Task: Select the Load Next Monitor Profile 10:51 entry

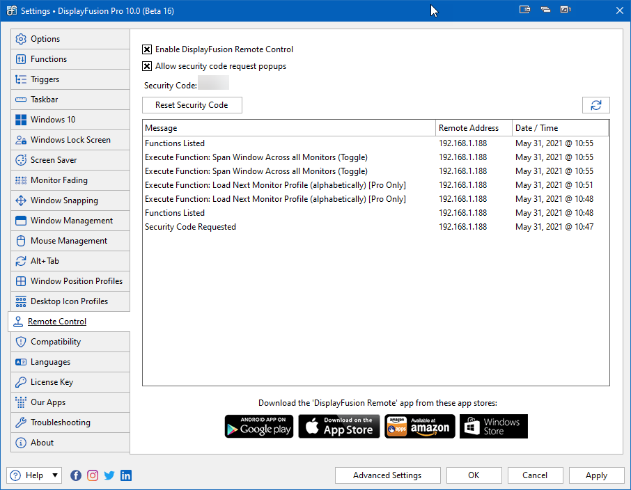Action: [x=376, y=185]
